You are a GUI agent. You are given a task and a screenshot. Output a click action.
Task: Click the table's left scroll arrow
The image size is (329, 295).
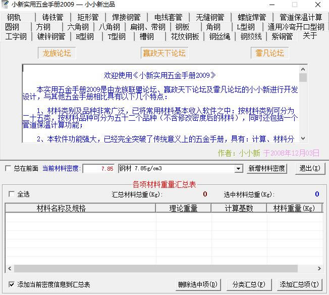click(x=10, y=268)
